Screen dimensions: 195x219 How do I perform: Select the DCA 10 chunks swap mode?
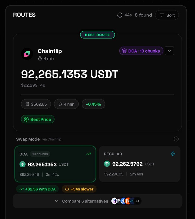click(55, 164)
